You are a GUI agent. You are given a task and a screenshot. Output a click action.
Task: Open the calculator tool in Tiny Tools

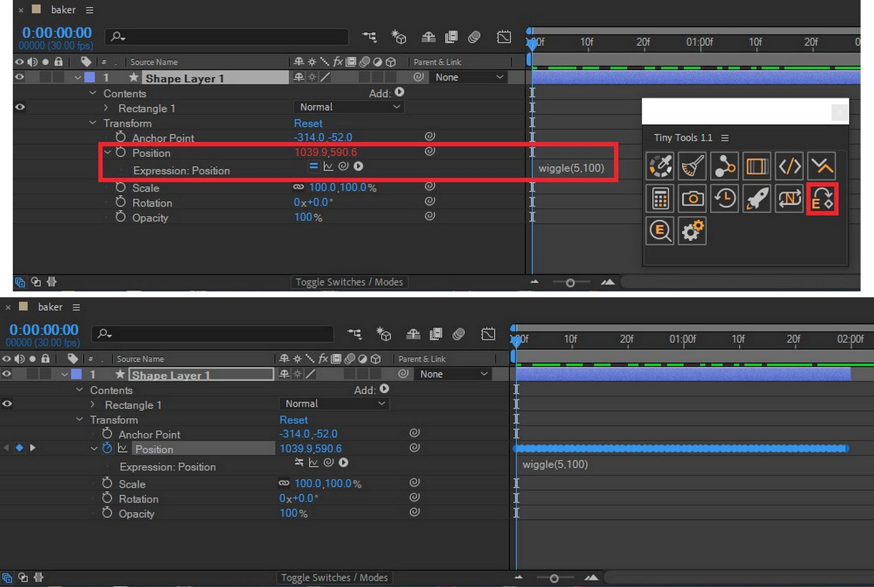pyautogui.click(x=660, y=198)
